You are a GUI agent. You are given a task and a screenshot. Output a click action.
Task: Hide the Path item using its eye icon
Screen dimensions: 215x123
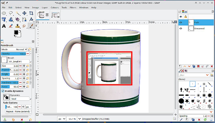pyautogui.click(x=181, y=22)
